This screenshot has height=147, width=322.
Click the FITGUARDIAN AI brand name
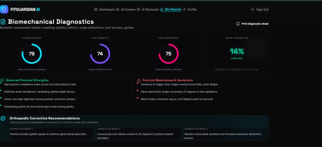click(x=25, y=10)
